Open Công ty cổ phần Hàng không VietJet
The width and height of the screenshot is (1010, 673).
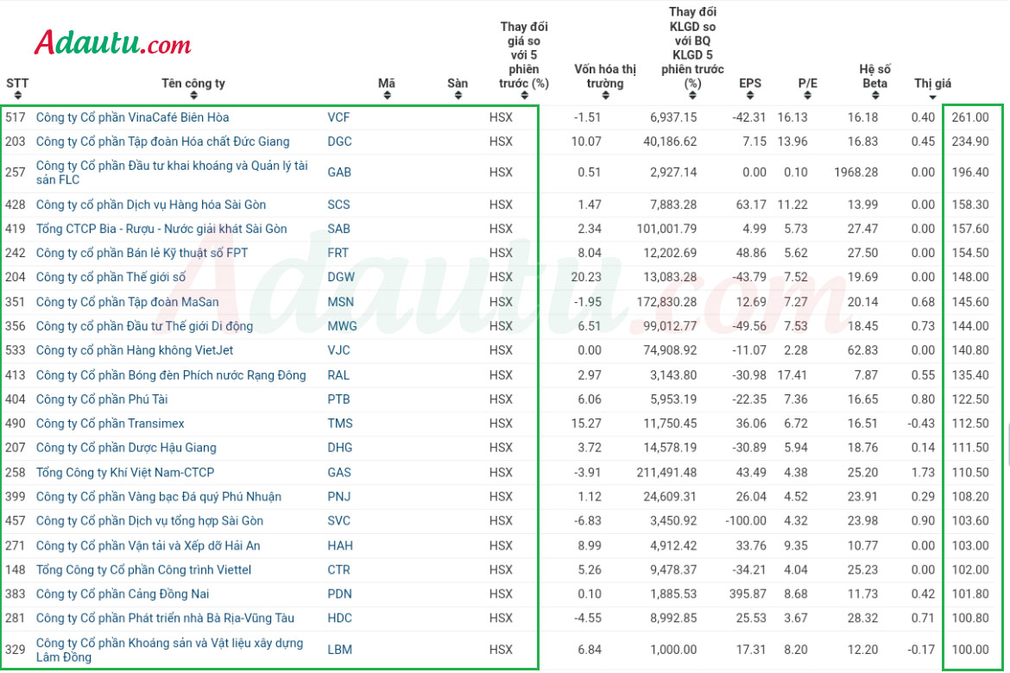[x=134, y=350]
